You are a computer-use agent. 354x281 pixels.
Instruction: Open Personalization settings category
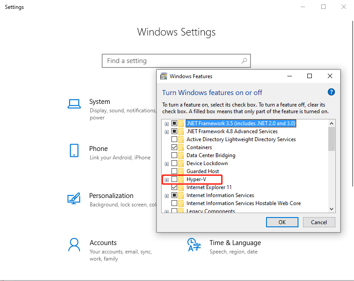point(112,199)
